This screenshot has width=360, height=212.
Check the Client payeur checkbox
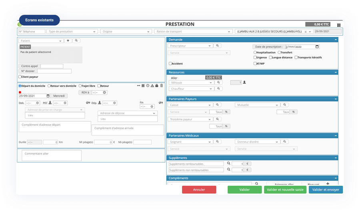pyautogui.click(x=20, y=77)
